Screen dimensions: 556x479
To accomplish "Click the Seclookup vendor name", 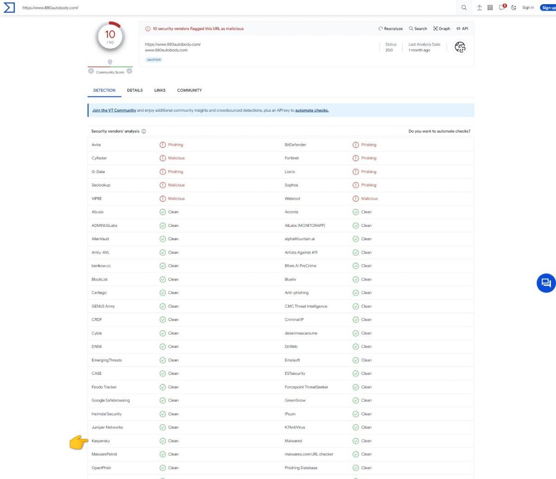I will tap(101, 185).
